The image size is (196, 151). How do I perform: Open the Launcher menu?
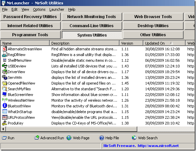coord(57,9)
